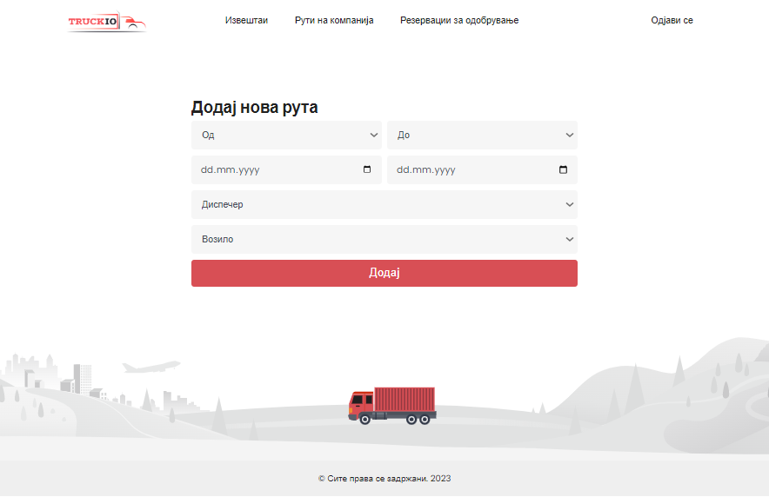Screen dimensions: 769x497
Task: Click the Додај нова рута heading
Action: point(255,108)
